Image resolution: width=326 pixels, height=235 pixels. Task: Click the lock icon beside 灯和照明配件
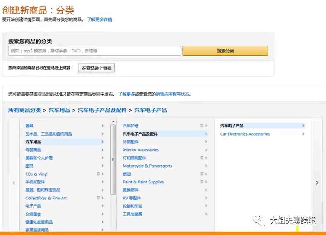[x=202, y=158]
